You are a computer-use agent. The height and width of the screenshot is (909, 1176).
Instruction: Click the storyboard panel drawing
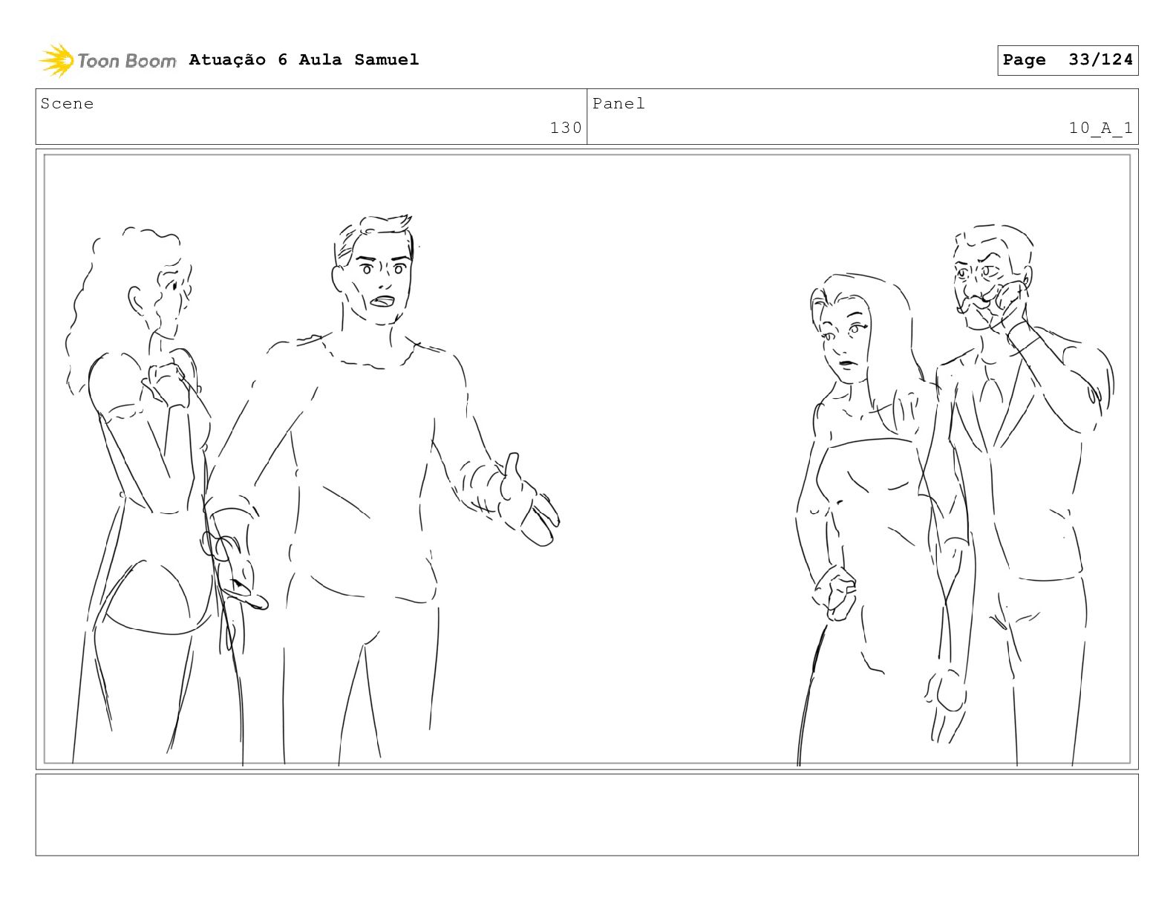click(587, 459)
